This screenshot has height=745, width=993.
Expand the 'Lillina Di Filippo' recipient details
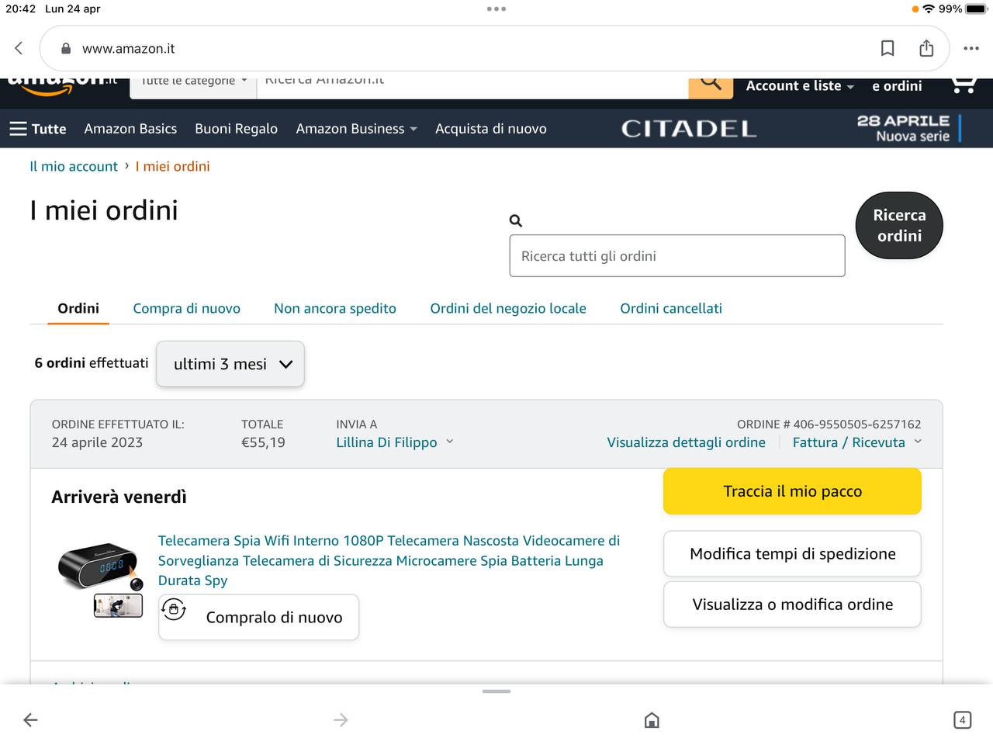tap(395, 442)
